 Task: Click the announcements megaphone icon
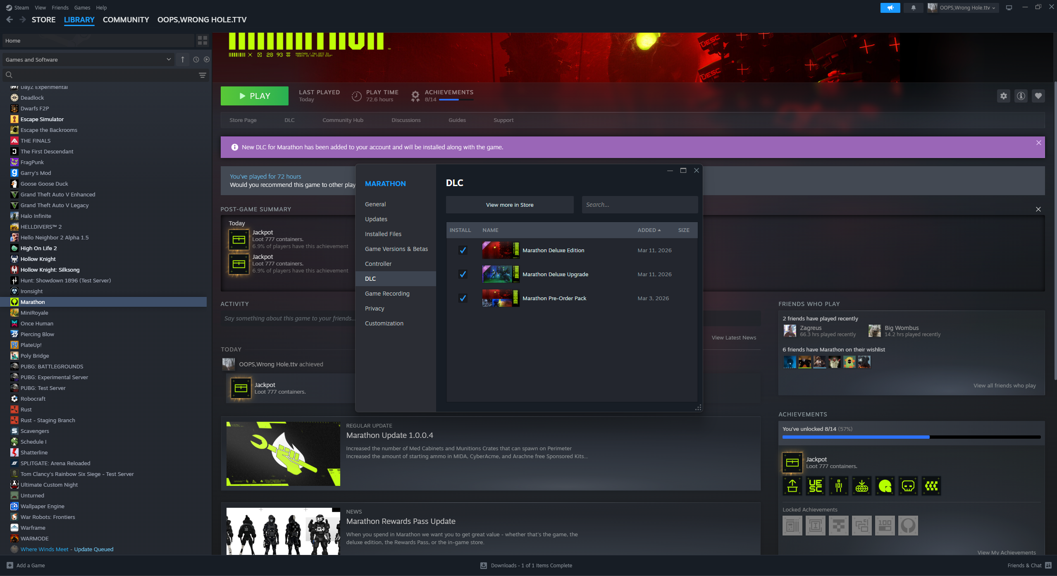(890, 7)
